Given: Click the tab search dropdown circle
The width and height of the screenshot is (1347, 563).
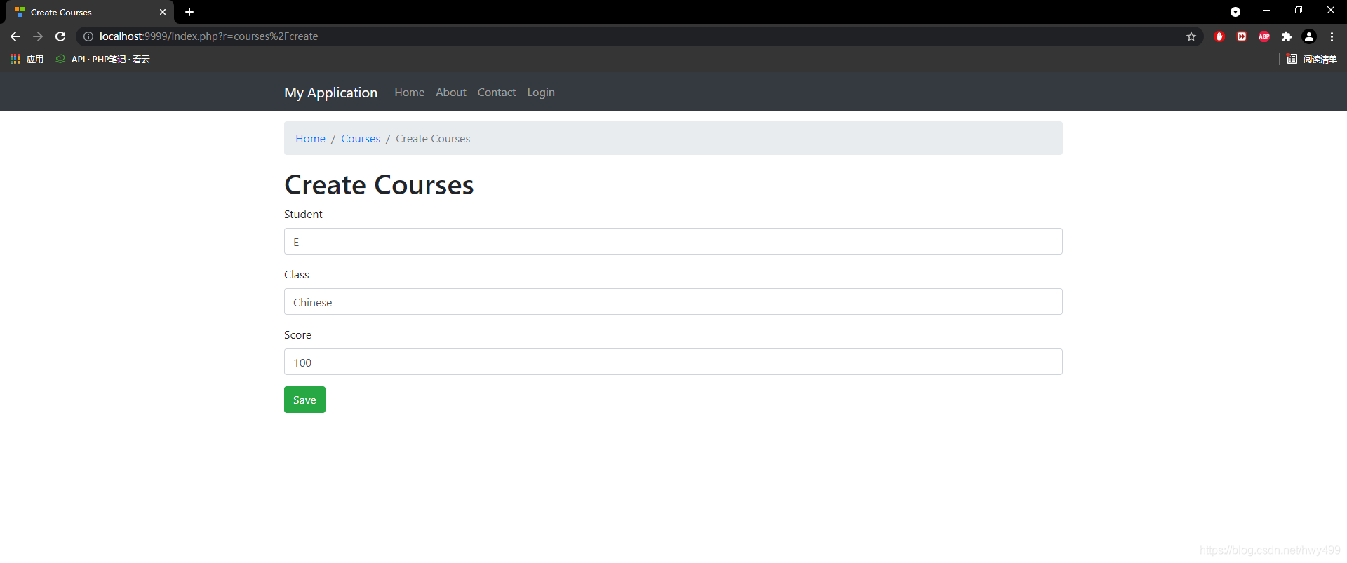Looking at the screenshot, I should (x=1235, y=12).
